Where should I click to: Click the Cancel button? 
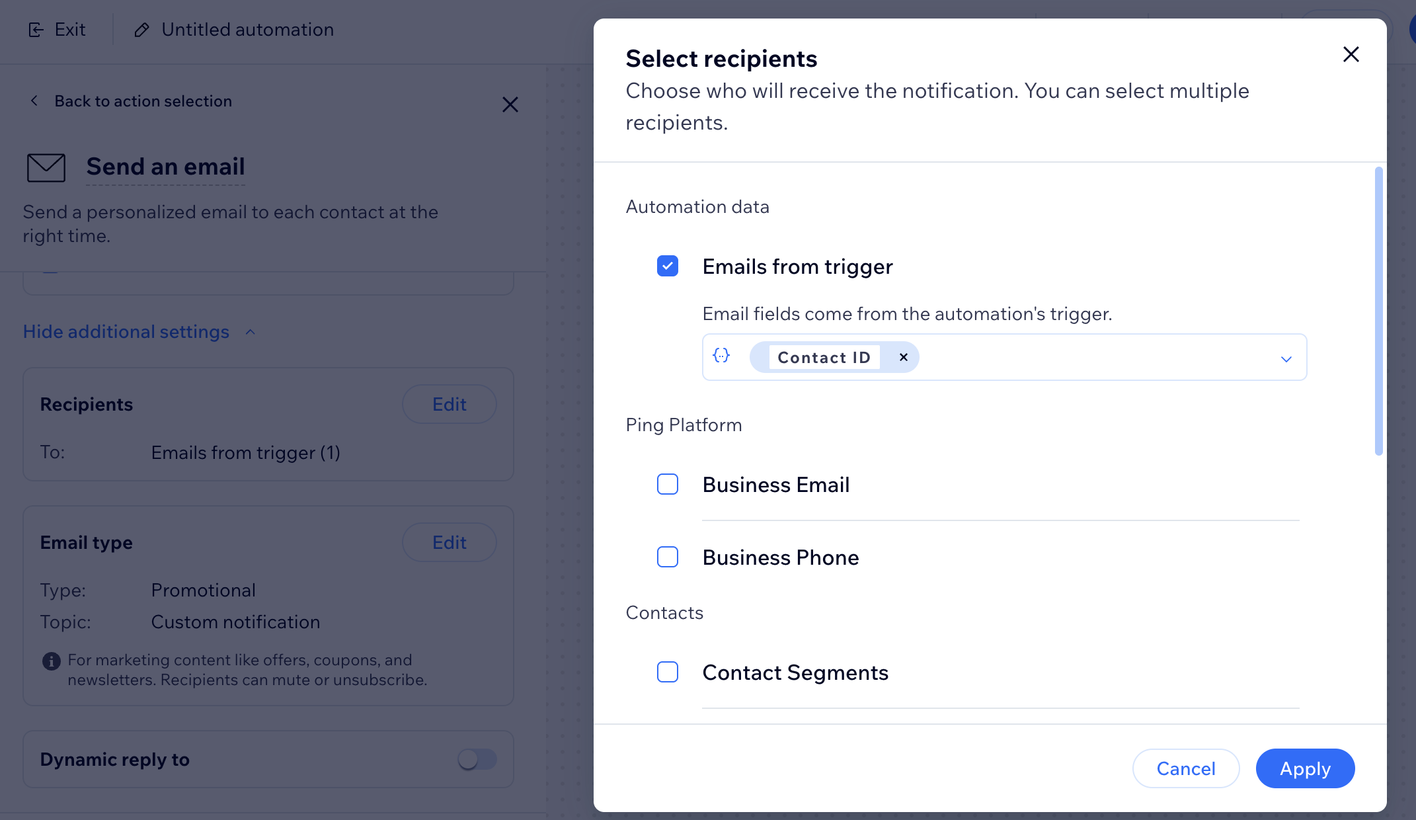coord(1186,768)
